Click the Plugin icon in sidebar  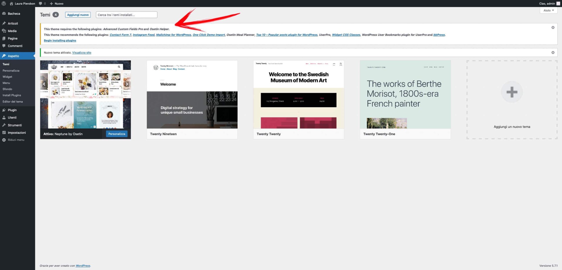[4, 110]
